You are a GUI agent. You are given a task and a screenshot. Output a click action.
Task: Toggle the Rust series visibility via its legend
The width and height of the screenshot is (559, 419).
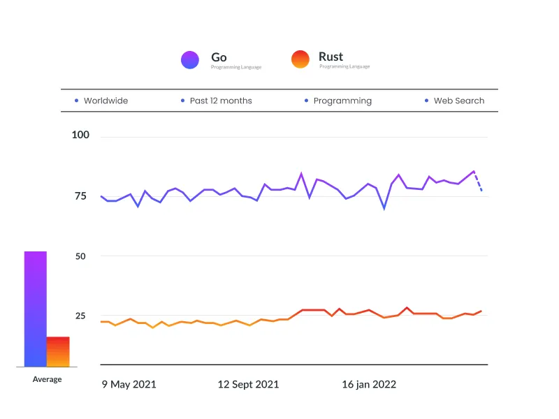pos(300,60)
